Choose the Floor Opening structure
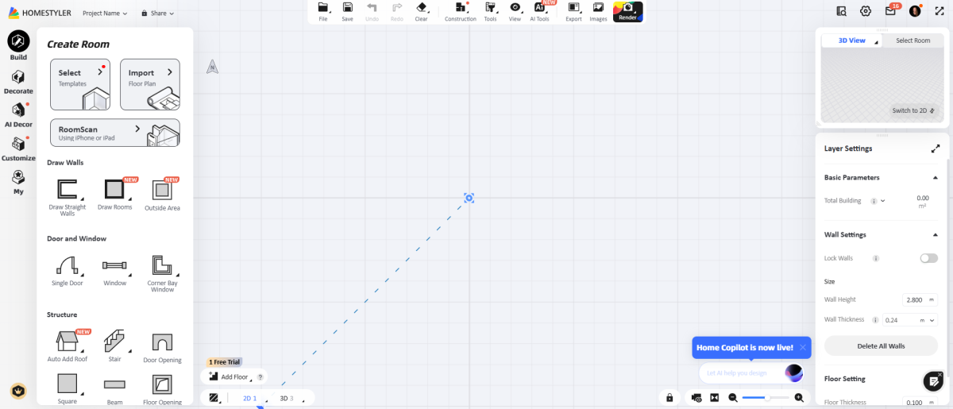Viewport: 953px width, 409px height. pyautogui.click(x=162, y=389)
